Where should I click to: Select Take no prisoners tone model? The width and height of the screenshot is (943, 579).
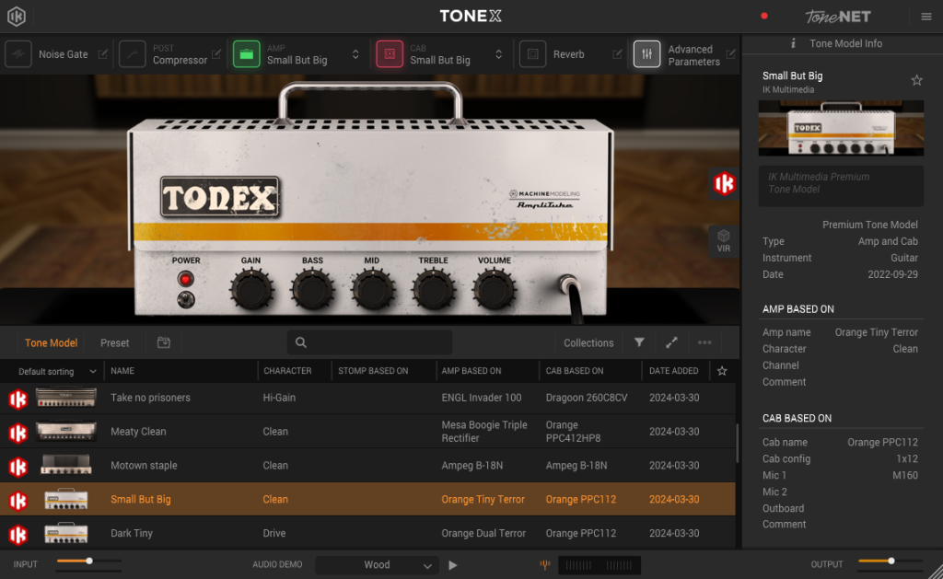(367, 398)
